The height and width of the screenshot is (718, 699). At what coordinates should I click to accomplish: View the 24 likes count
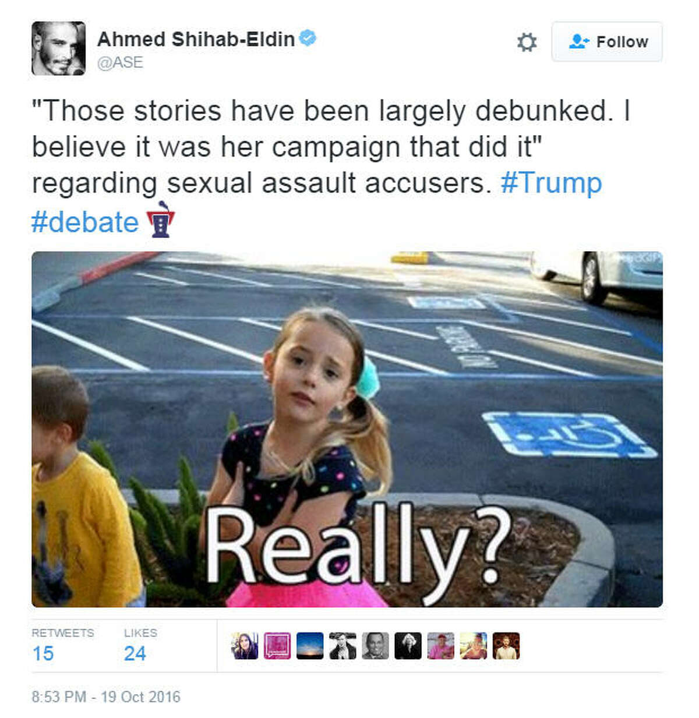pyautogui.click(x=135, y=653)
